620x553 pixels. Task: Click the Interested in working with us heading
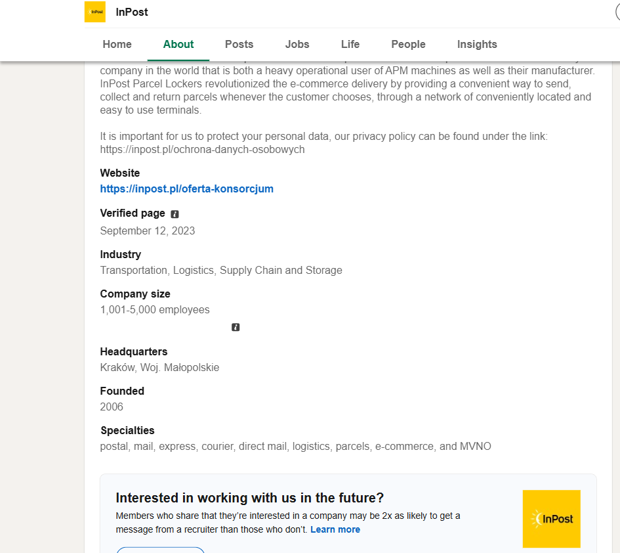tap(249, 498)
